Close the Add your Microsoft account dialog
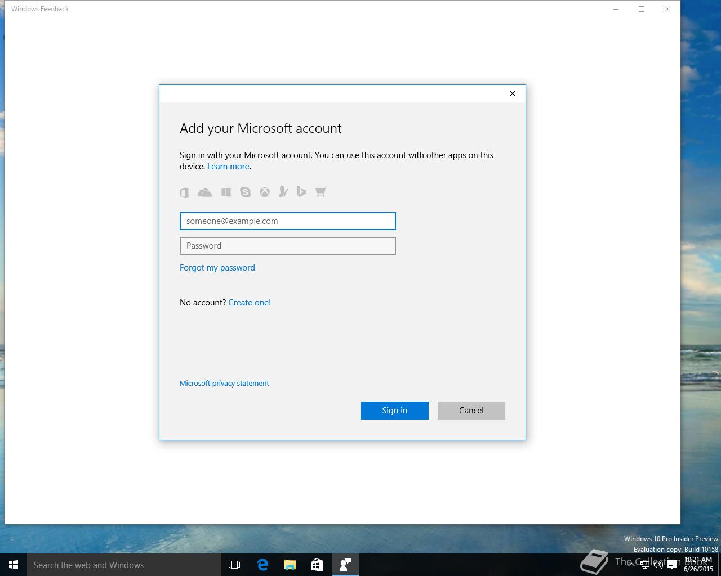The height and width of the screenshot is (576, 721). pos(513,93)
